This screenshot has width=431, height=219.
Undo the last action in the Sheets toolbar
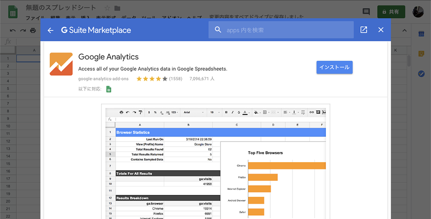click(x=13, y=31)
